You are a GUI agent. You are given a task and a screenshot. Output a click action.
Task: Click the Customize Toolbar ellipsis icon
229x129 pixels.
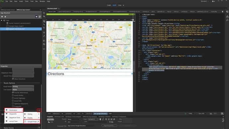coord(44,49)
